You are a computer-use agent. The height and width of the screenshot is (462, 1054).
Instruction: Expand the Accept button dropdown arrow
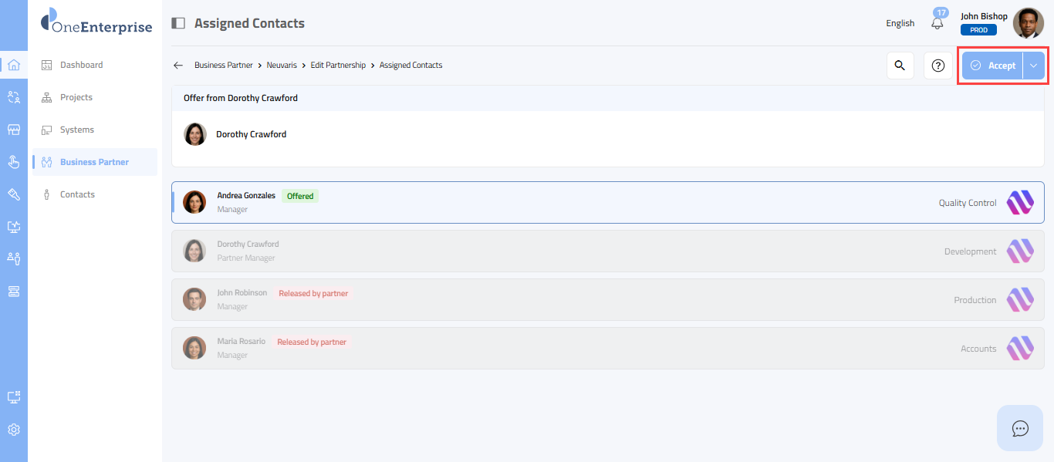[1034, 66]
